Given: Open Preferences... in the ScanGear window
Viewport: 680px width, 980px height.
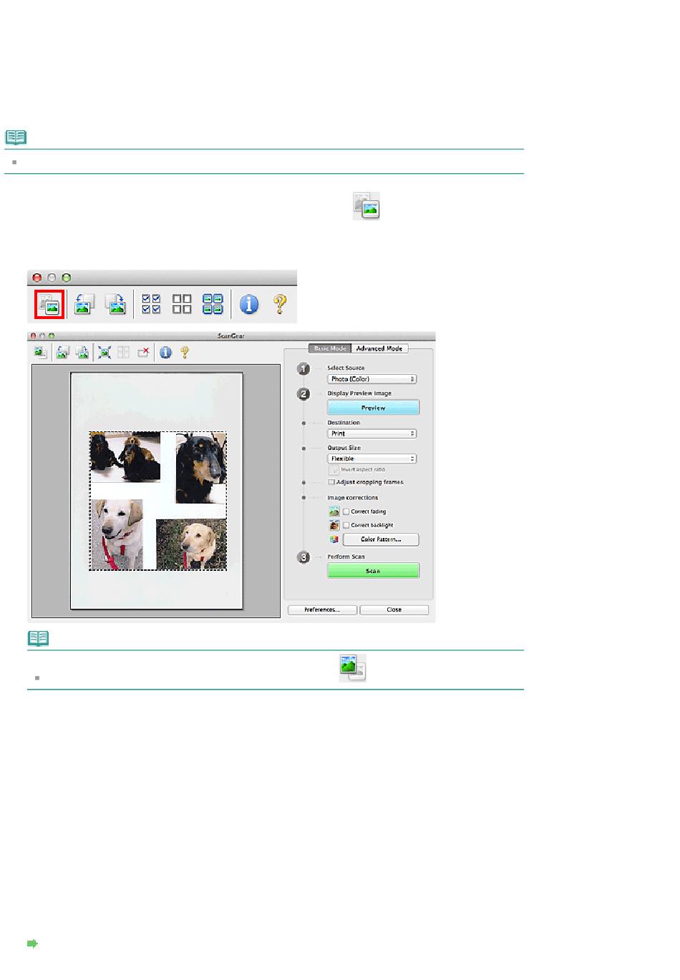Looking at the screenshot, I should pyautogui.click(x=322, y=610).
